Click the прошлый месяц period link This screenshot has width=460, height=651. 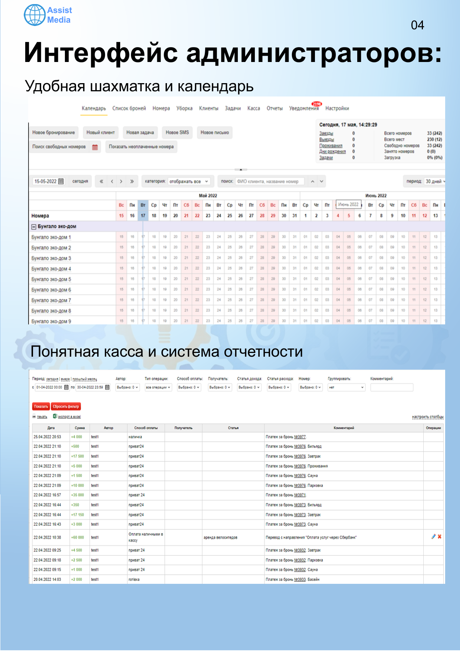coord(85,379)
